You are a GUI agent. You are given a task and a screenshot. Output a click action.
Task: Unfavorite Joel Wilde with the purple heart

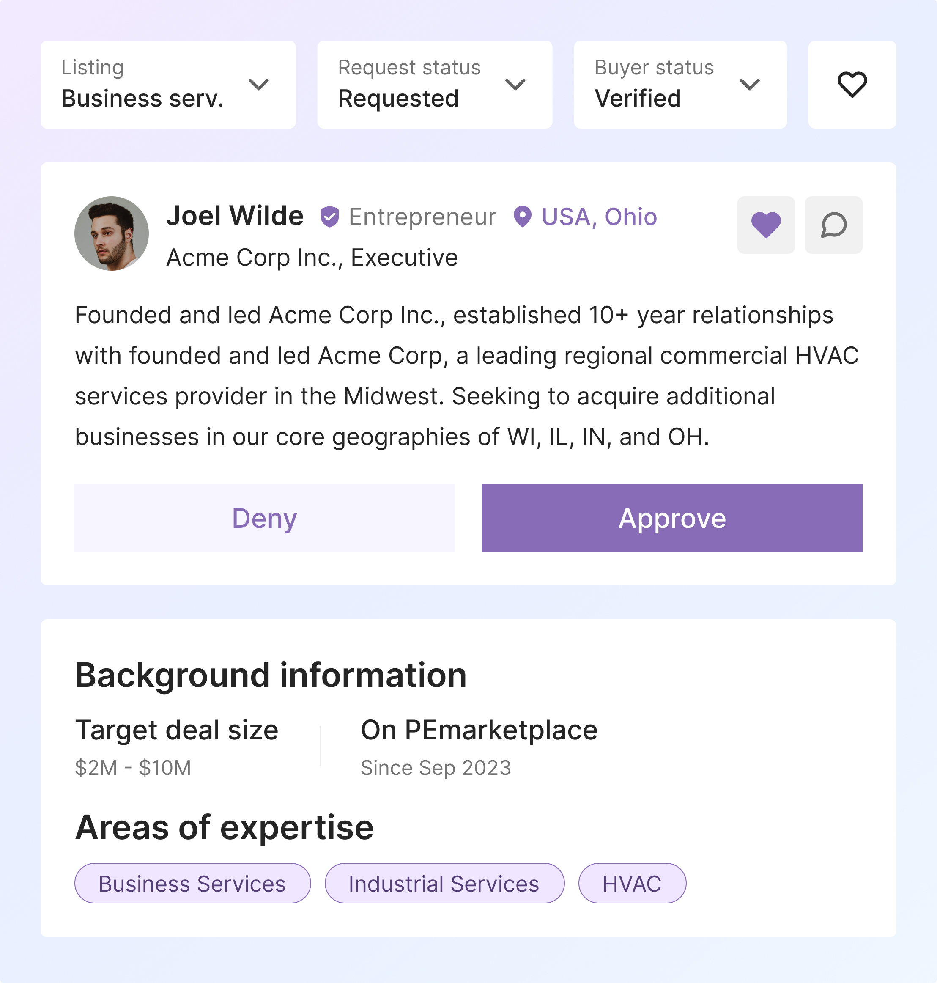(765, 225)
